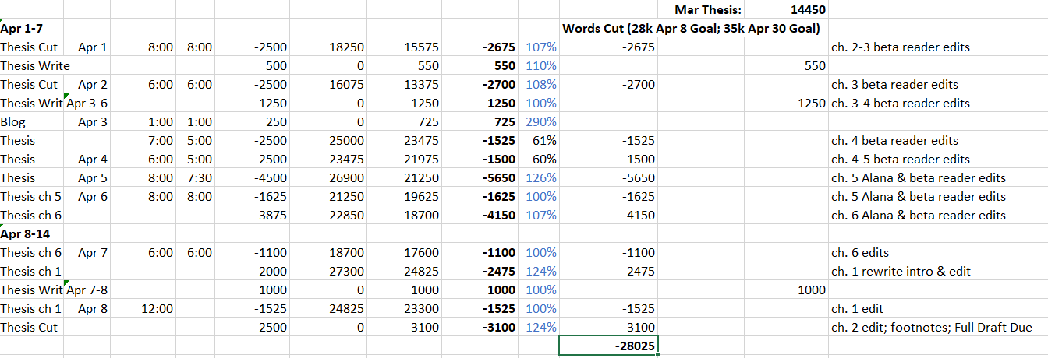Click the Words Cut goal header cell
The image size is (1048, 358).
point(690,29)
